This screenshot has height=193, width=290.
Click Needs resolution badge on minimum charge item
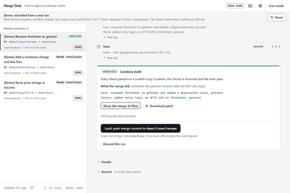69,57
